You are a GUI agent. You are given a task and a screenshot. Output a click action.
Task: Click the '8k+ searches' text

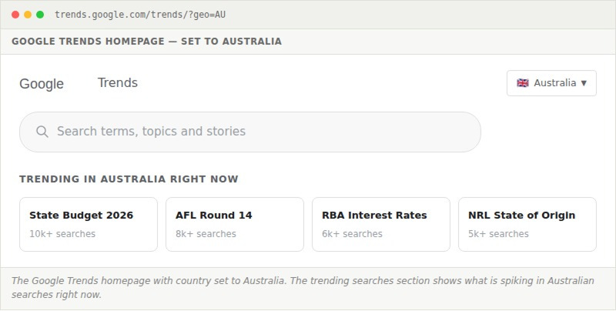click(x=206, y=234)
